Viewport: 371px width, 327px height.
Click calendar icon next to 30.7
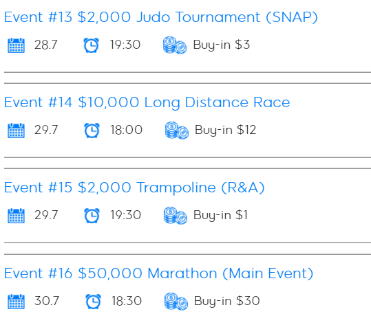coord(16,302)
